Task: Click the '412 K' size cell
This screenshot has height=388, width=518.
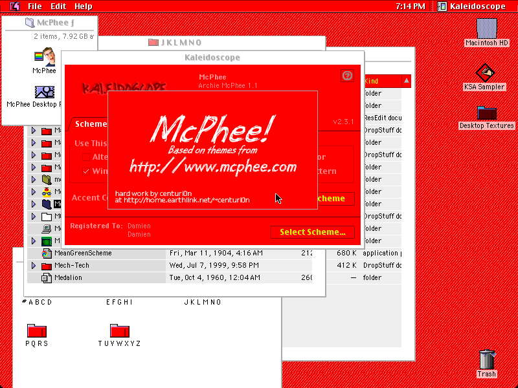Action: tap(346, 265)
